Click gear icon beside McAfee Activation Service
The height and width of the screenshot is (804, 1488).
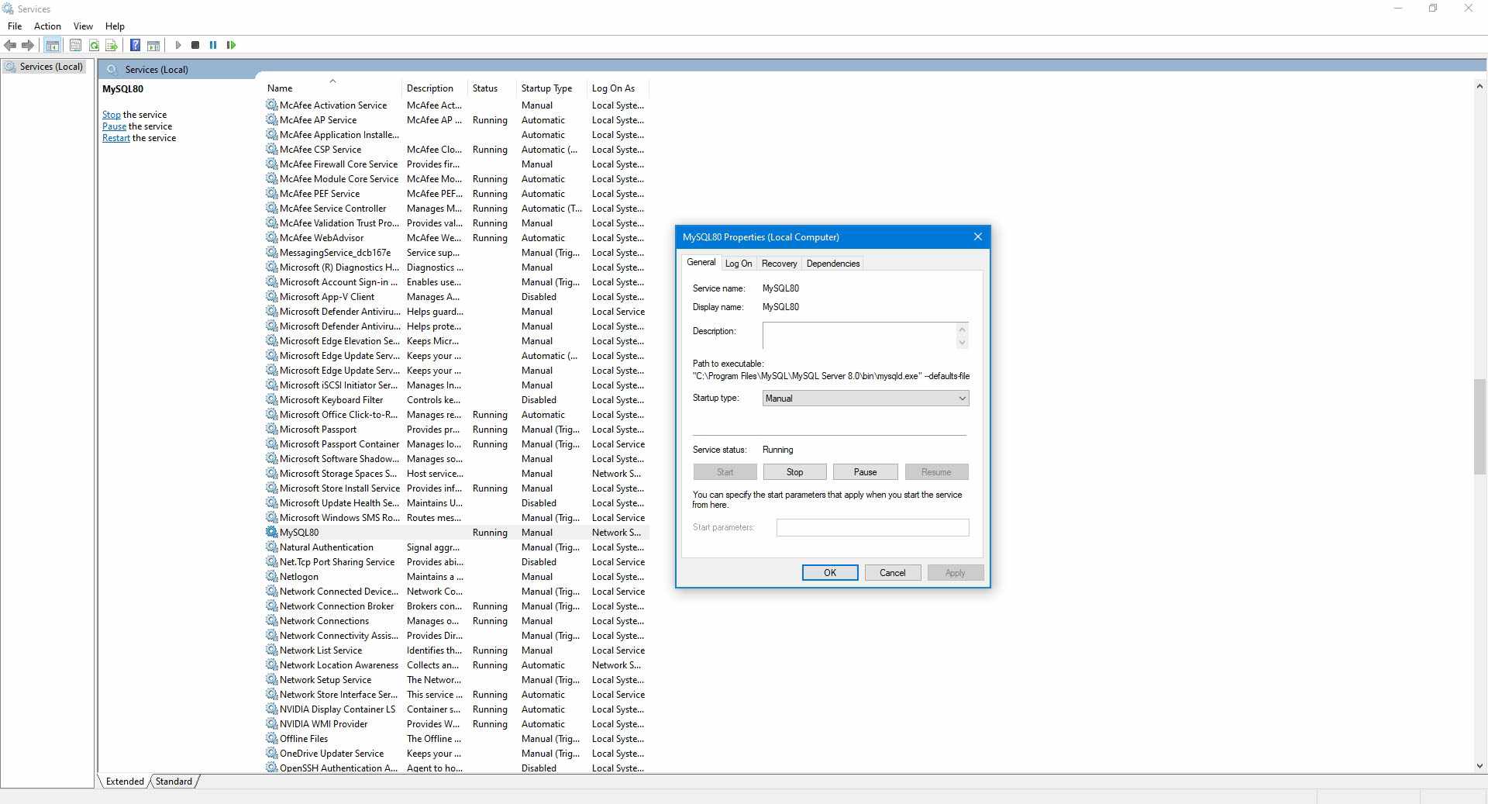click(271, 105)
